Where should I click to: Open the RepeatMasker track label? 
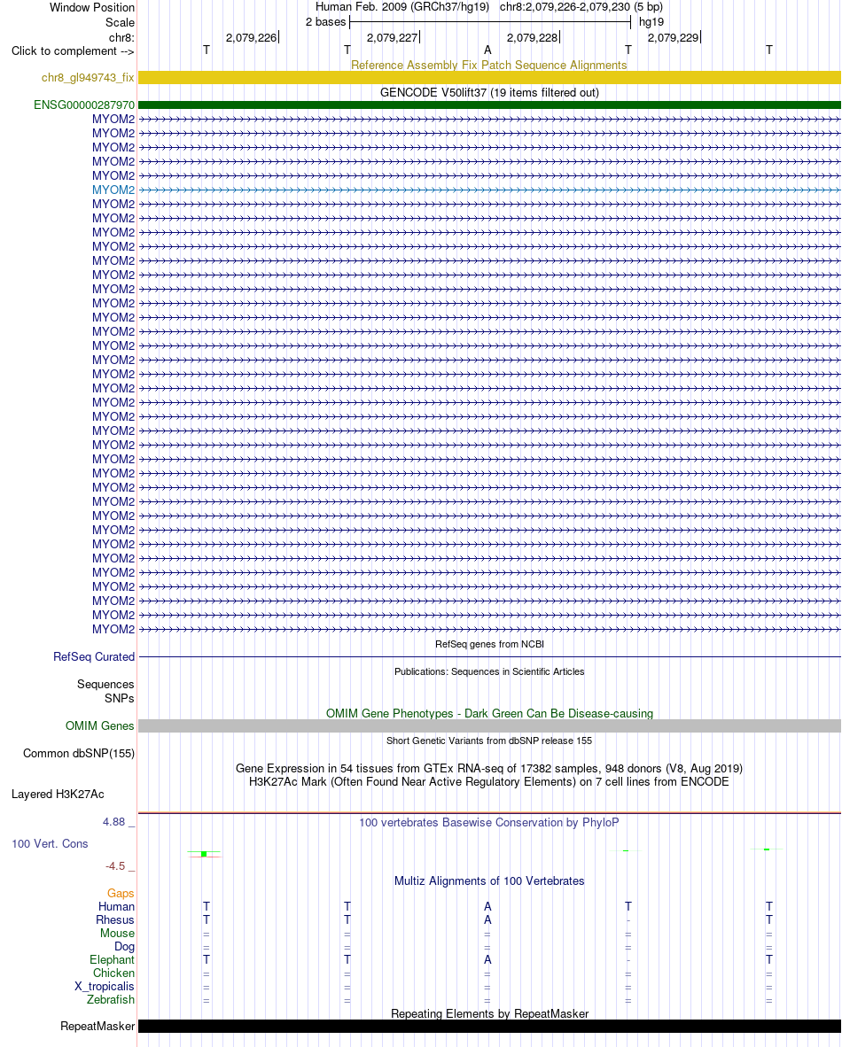97,1027
